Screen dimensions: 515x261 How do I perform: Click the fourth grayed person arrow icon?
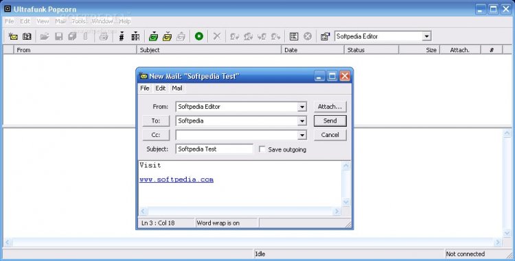[275, 36]
